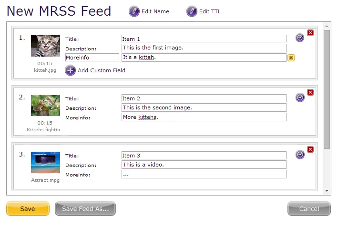Click the Edit Name pencil icon

134,11
